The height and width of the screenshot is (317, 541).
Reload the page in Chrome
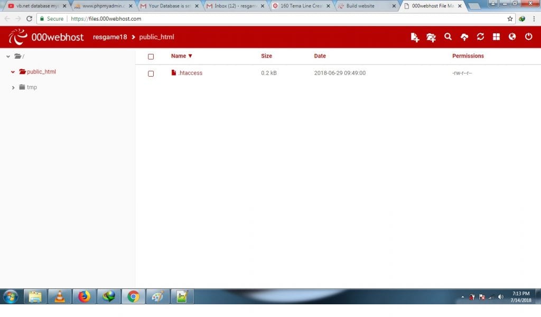(x=30, y=18)
